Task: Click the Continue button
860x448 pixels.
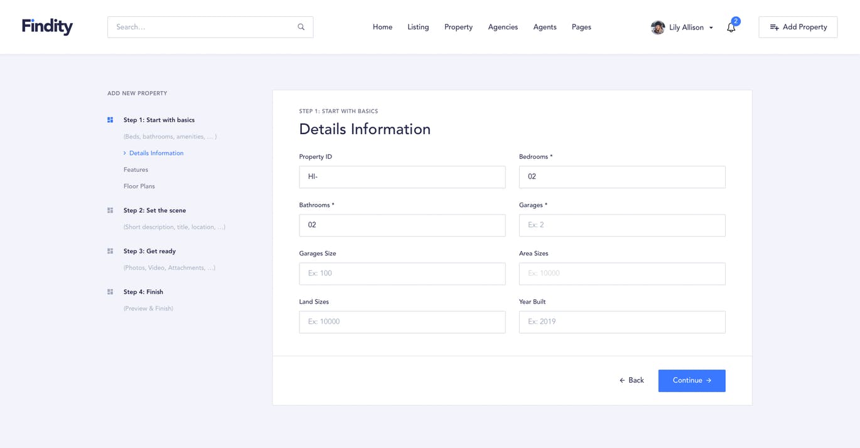Action: [691, 380]
